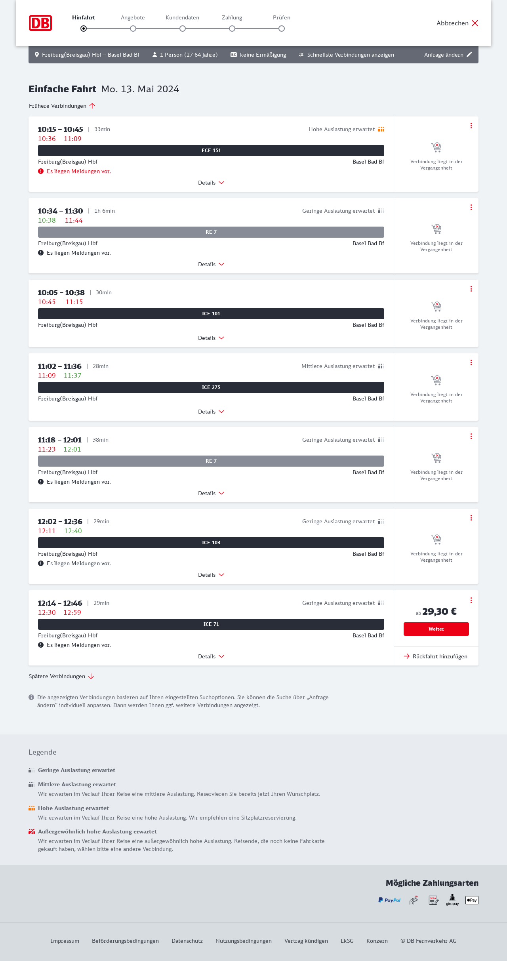The image size is (507, 961).
Task: Click the Apple Pay payment icon
Action: tap(472, 900)
